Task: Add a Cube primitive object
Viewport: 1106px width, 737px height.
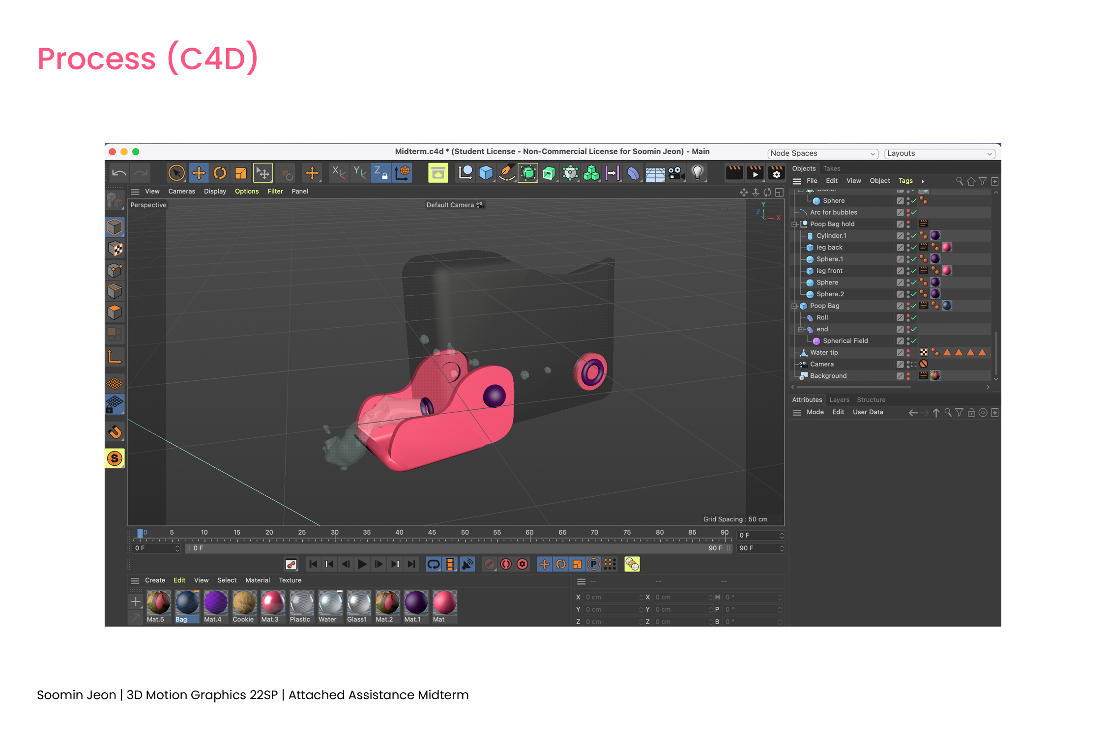Action: (486, 173)
